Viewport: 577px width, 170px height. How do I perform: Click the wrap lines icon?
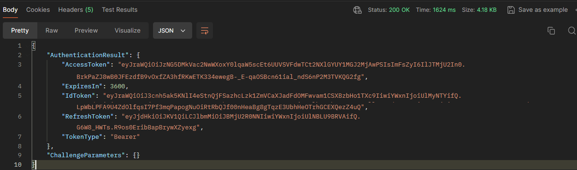[204, 30]
